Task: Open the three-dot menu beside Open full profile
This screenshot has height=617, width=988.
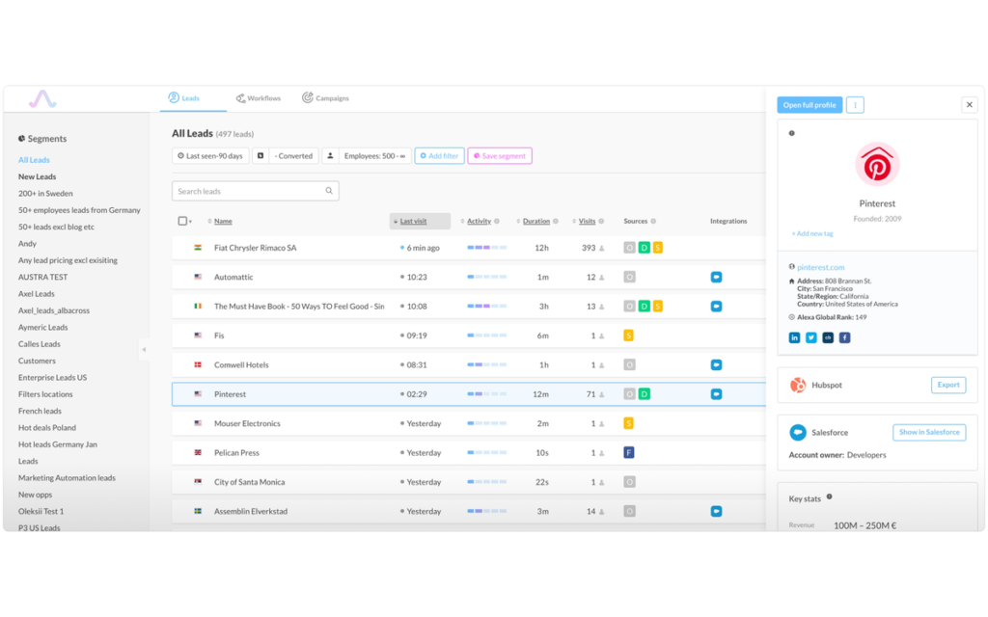Action: 855,105
